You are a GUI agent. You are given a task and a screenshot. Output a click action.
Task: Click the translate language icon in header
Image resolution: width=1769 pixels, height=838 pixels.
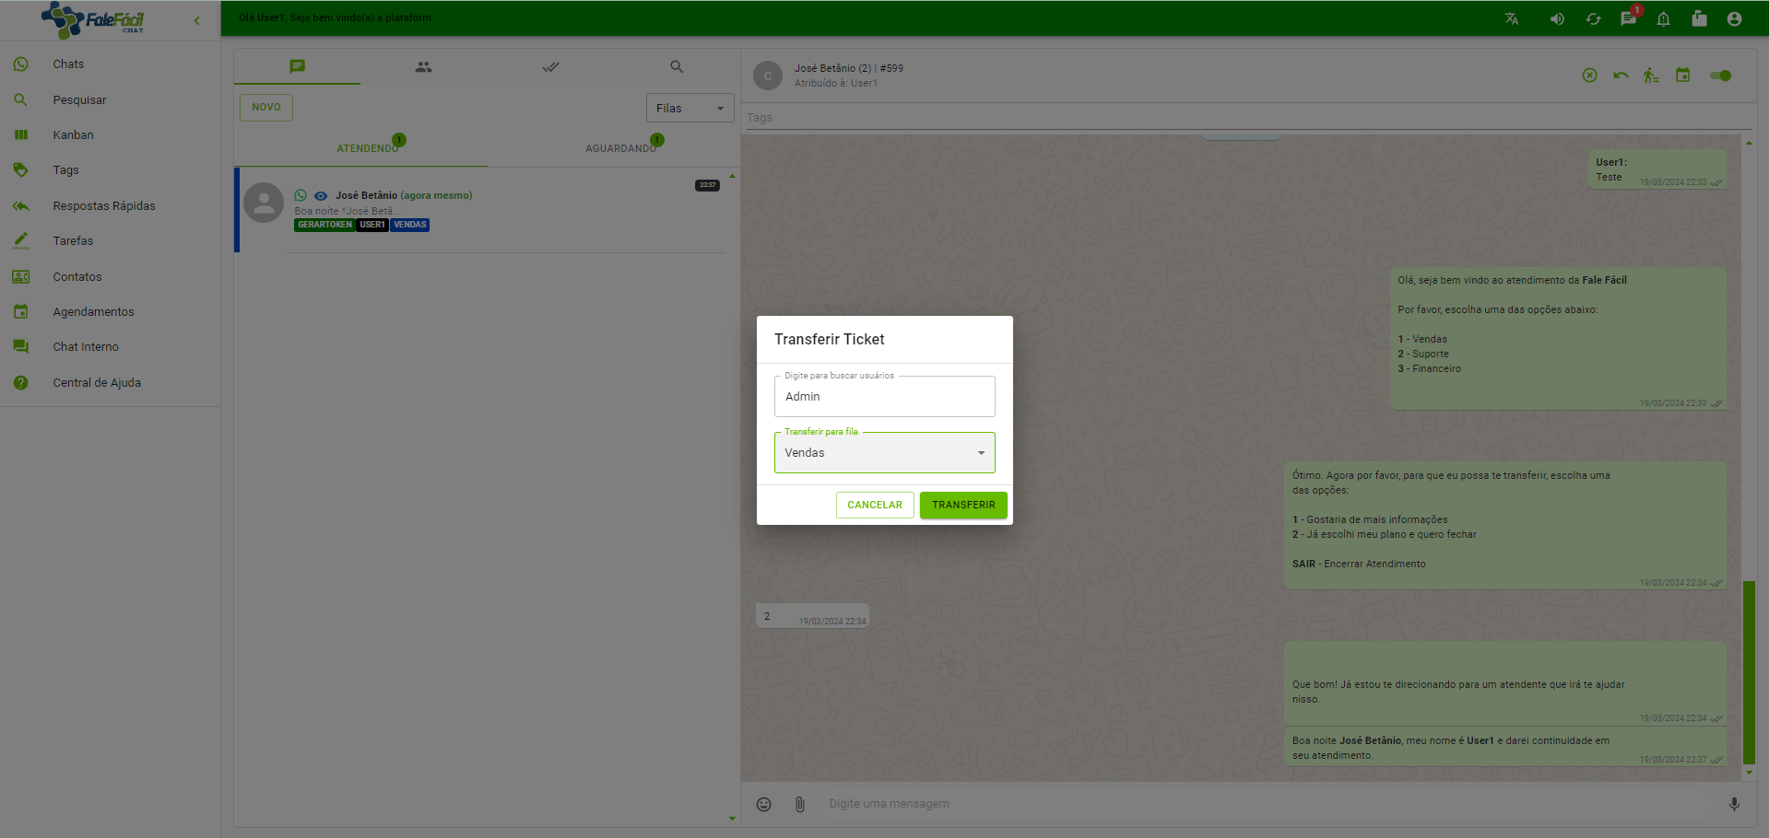1512,19
